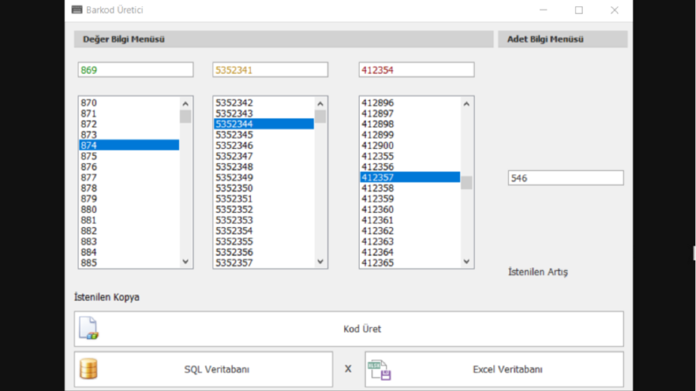The width and height of the screenshot is (696, 391).
Task: Click the Kod Üret document icon
Action: click(x=89, y=328)
